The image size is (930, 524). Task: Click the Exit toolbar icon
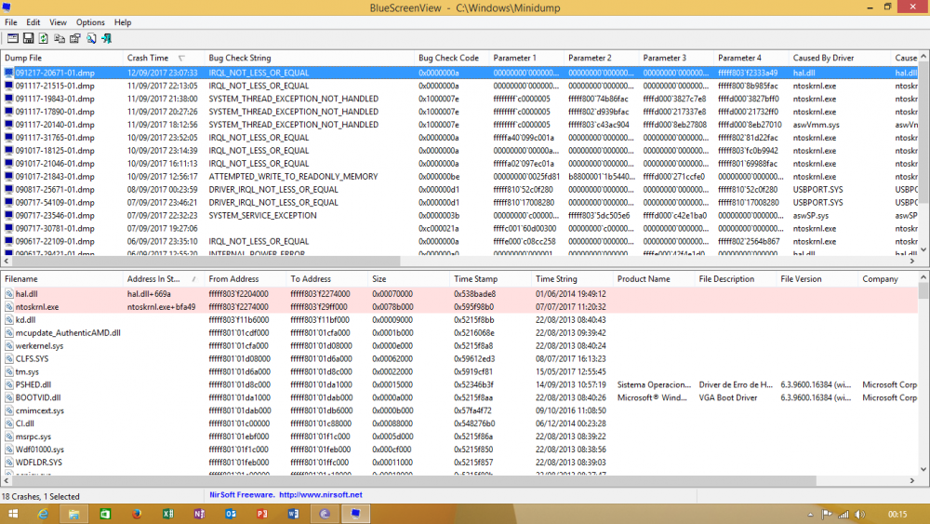(x=106, y=38)
